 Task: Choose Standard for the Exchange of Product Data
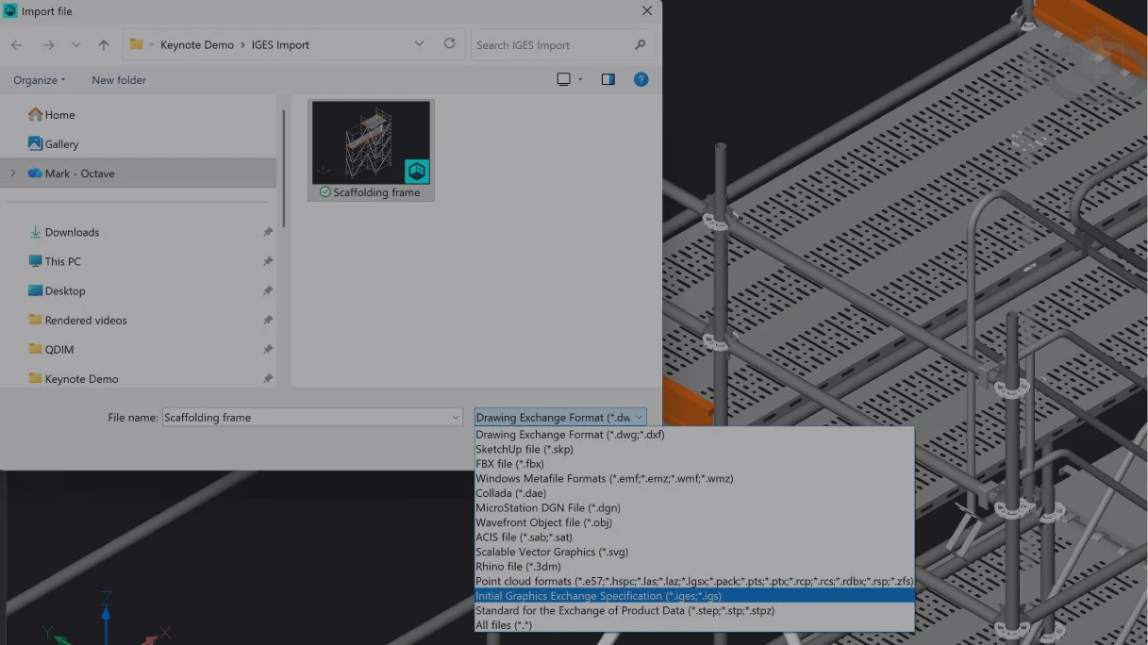coord(694,610)
